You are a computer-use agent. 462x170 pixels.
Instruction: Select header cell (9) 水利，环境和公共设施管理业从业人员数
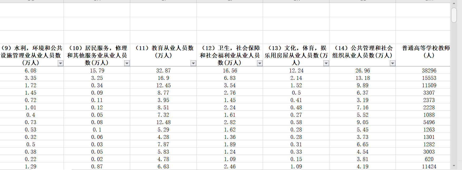(32, 55)
